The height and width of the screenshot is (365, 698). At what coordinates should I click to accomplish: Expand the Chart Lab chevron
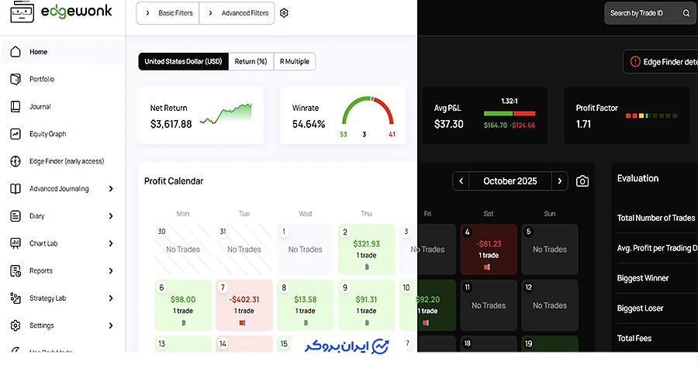click(x=111, y=243)
